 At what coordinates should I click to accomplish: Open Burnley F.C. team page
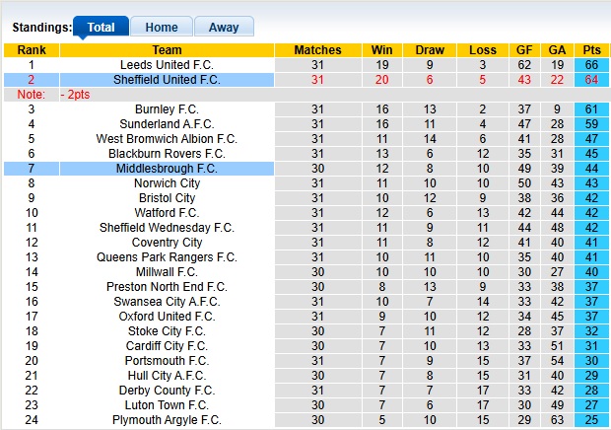[167, 109]
